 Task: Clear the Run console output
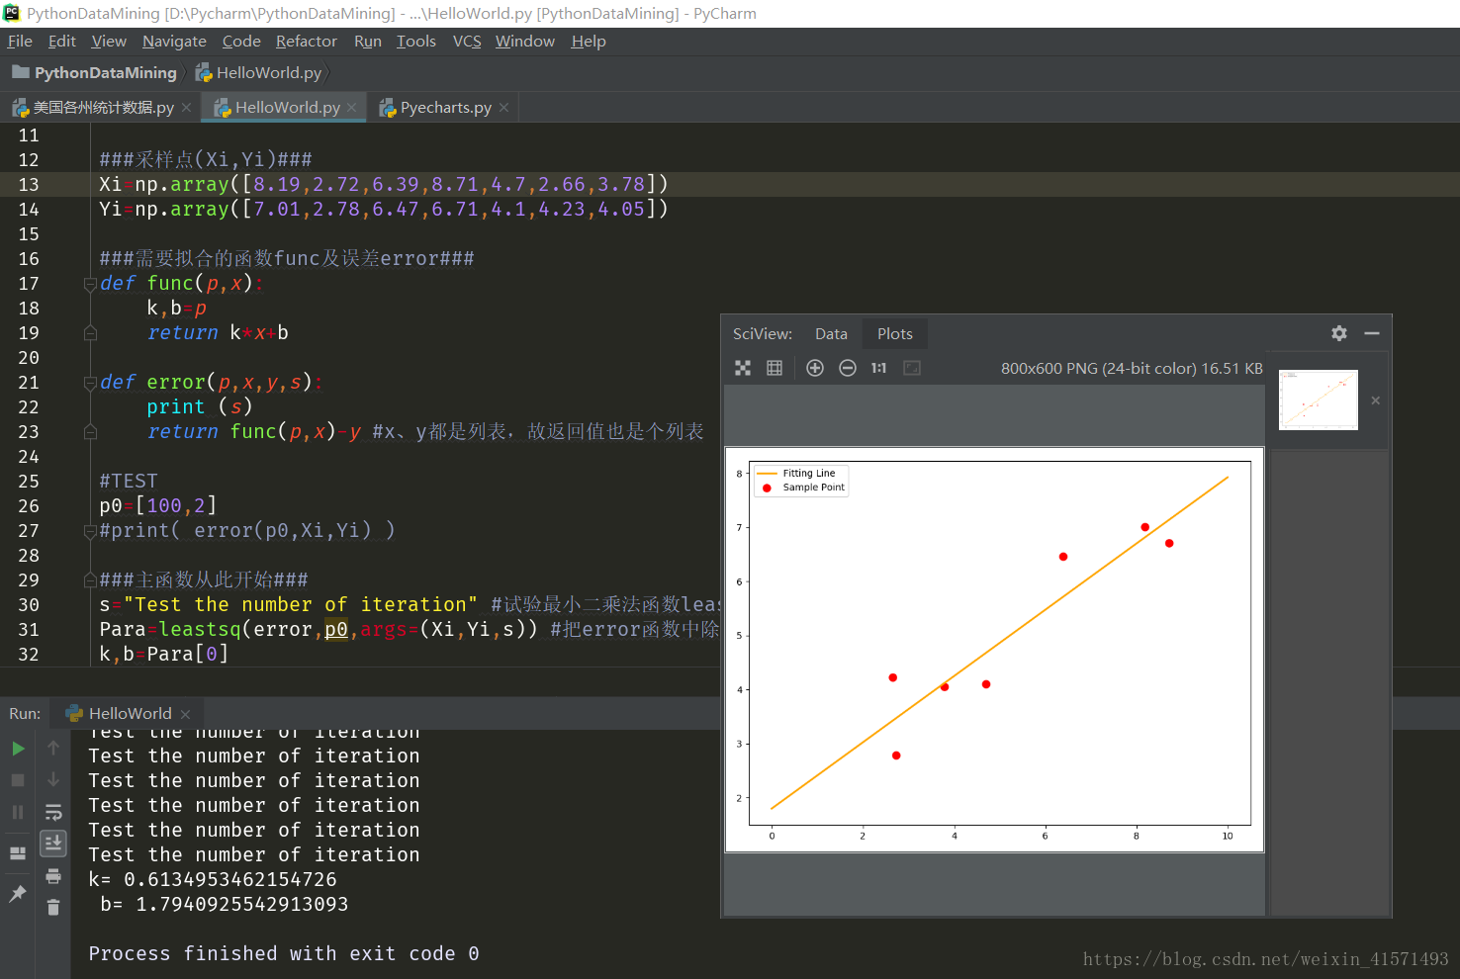point(52,908)
